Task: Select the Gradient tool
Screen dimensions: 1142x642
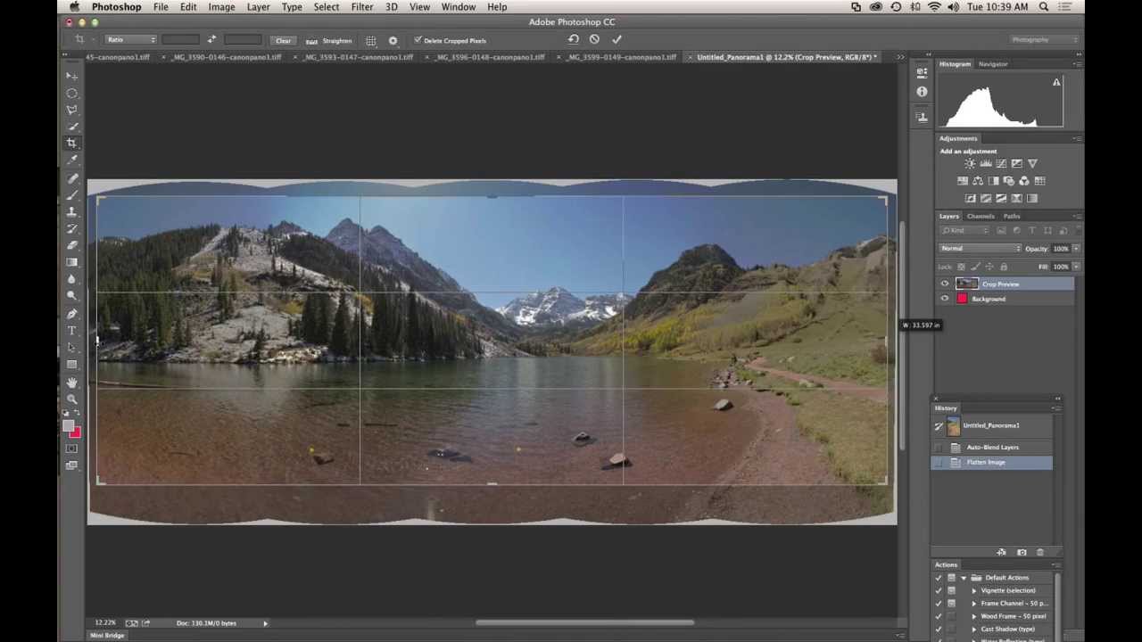Action: coord(72,262)
